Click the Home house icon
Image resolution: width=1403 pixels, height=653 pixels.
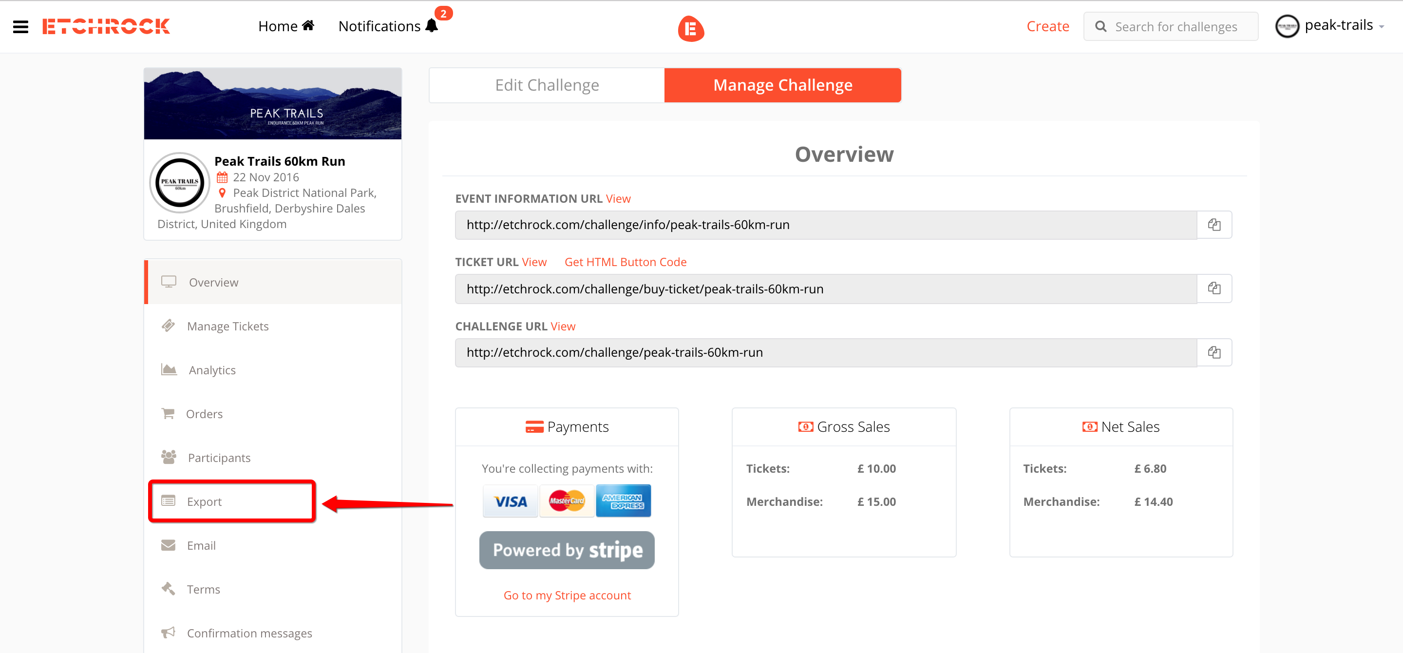point(308,26)
